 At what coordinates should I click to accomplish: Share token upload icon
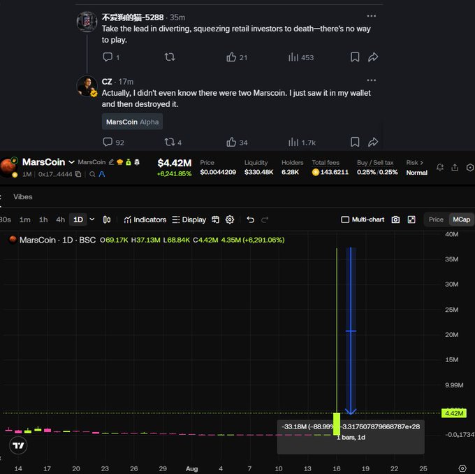coord(455,167)
